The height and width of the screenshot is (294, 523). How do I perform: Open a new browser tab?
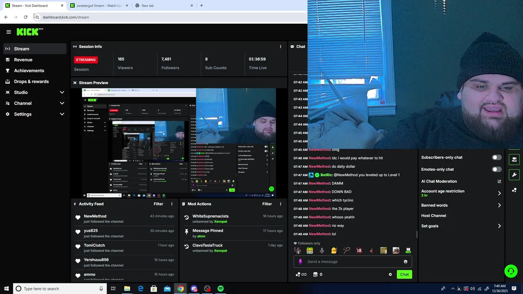pyautogui.click(x=201, y=6)
